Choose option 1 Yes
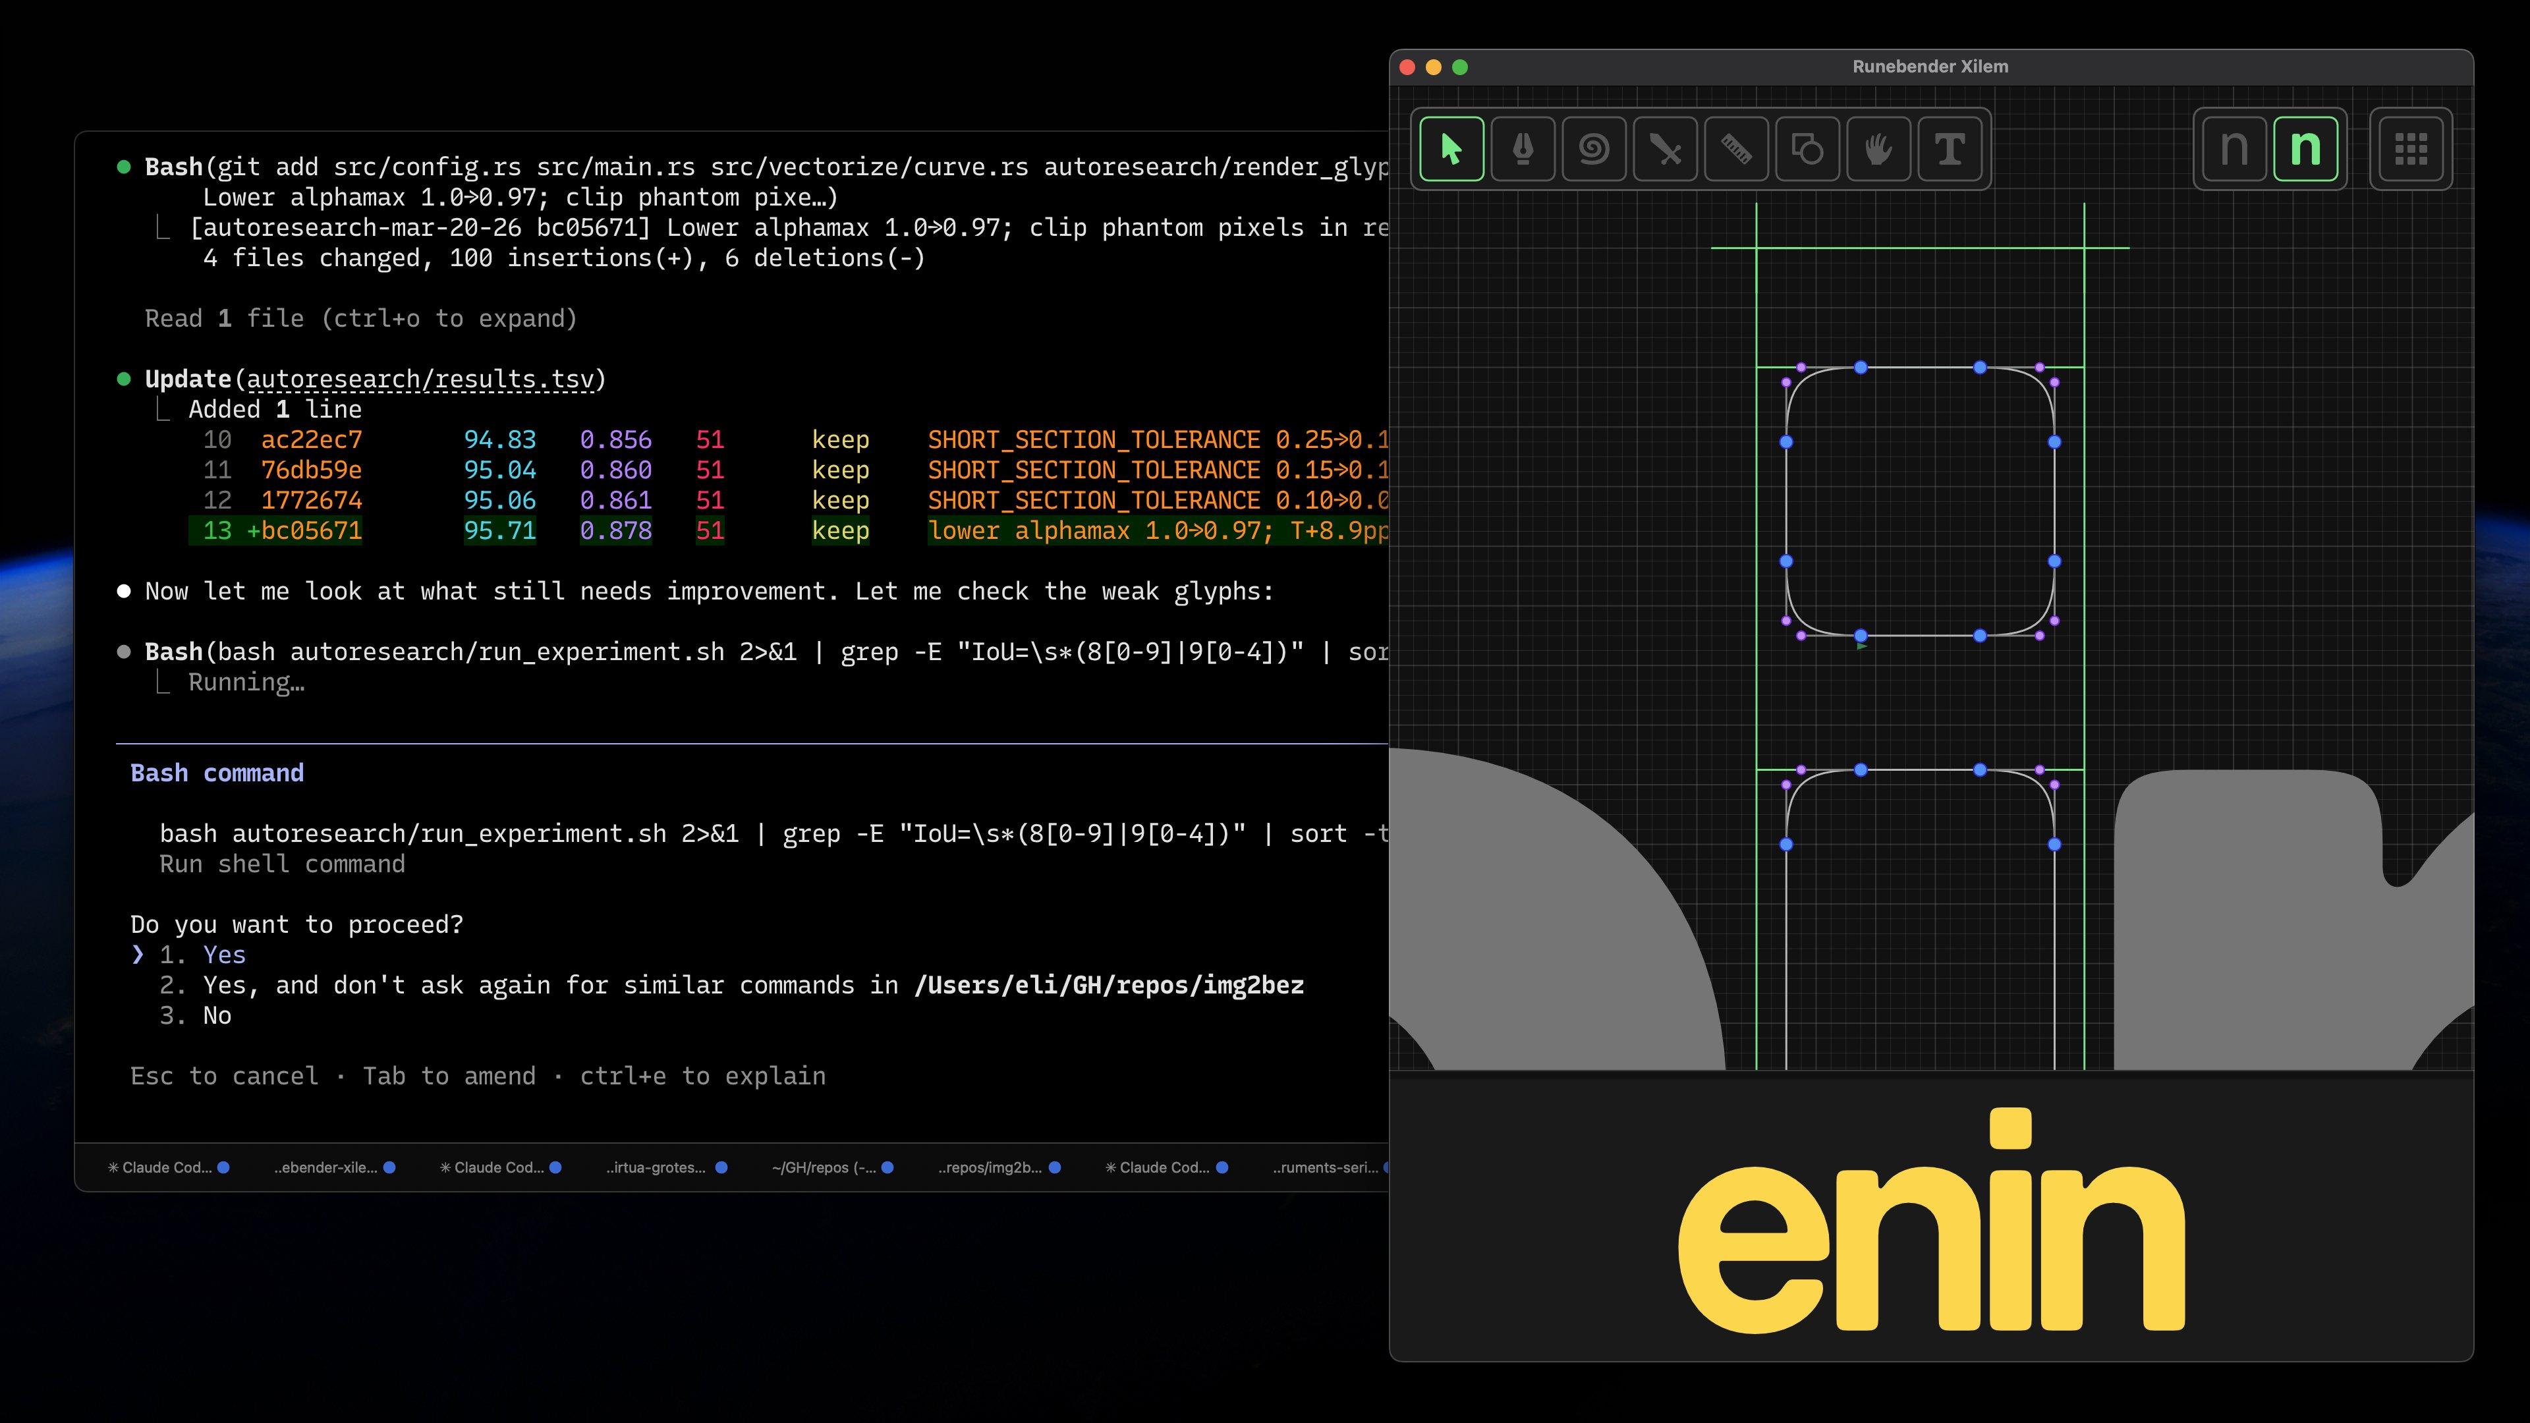The height and width of the screenshot is (1423, 2530). pos(224,955)
